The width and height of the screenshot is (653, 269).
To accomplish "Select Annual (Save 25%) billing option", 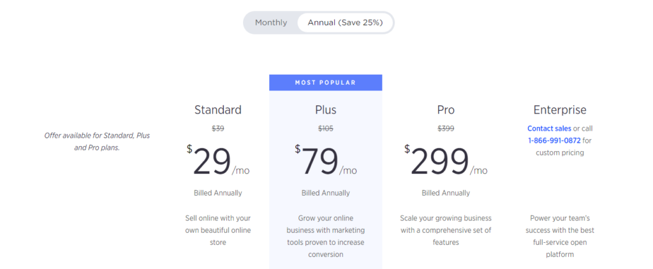I will tap(345, 23).
